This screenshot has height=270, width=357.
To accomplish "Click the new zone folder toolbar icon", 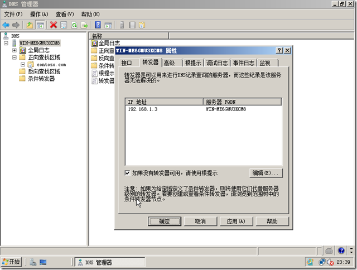I will point(142,25).
